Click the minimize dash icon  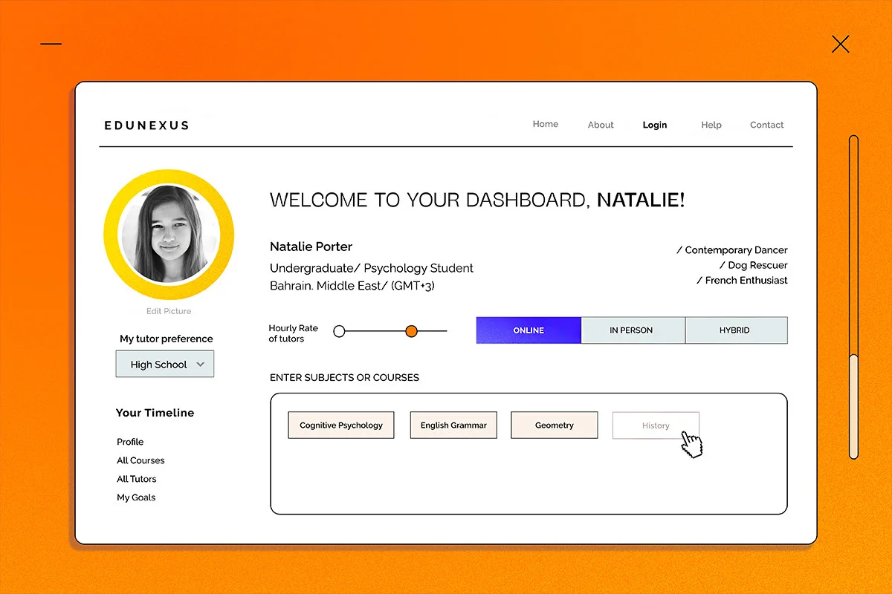(51, 44)
